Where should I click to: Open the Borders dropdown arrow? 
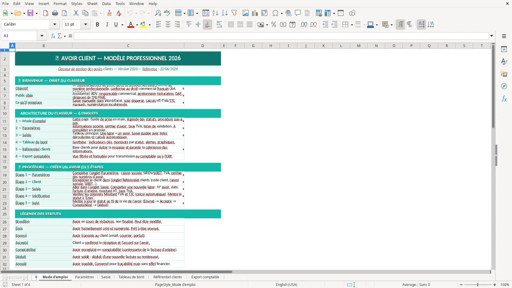(x=352, y=25)
